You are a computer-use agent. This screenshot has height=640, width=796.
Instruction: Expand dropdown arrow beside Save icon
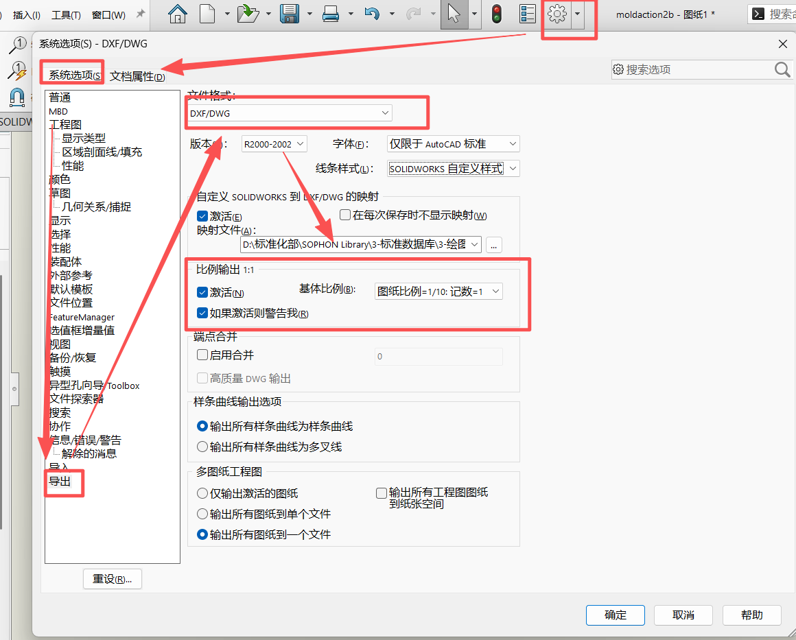(x=309, y=14)
